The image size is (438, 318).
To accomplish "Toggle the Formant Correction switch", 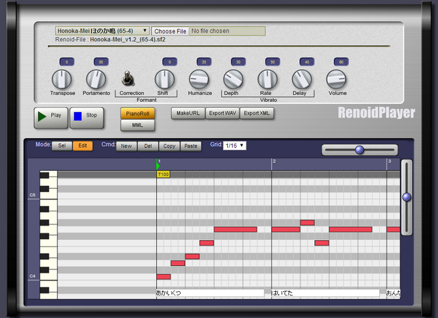I will 128,79.
